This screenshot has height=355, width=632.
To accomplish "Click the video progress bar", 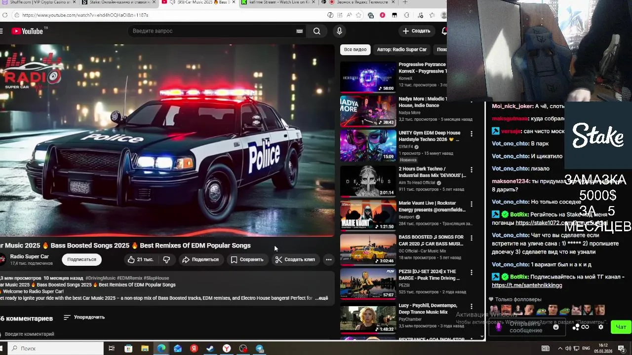I will click(x=167, y=236).
